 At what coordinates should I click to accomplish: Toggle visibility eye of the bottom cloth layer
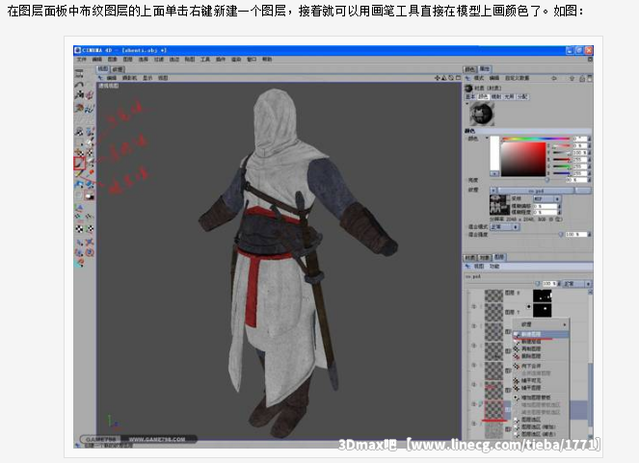click(x=473, y=424)
